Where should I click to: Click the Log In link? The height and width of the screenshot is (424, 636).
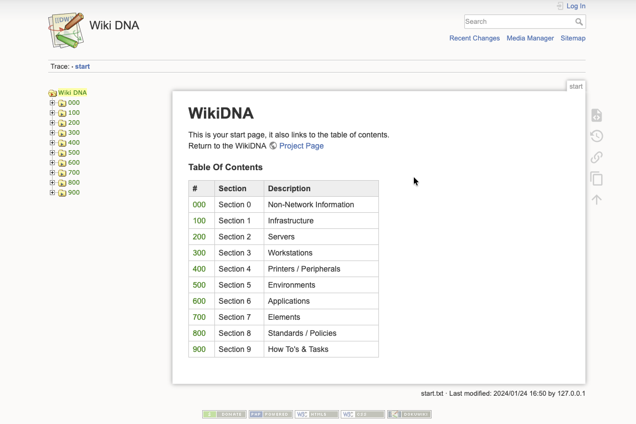click(x=576, y=6)
